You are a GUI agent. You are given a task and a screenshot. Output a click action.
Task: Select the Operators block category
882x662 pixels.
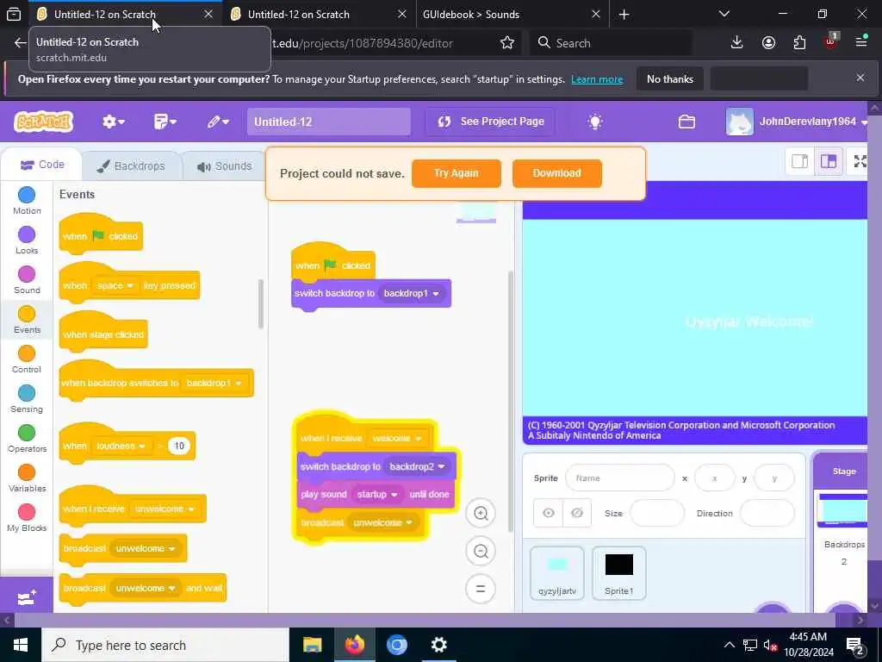click(27, 439)
